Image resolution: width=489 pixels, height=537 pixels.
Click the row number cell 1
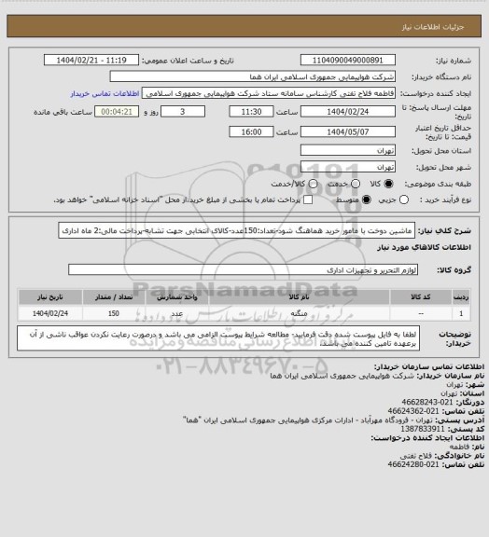tap(461, 313)
